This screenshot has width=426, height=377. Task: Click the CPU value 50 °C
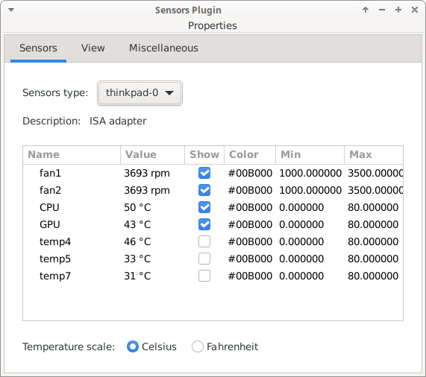pos(137,207)
